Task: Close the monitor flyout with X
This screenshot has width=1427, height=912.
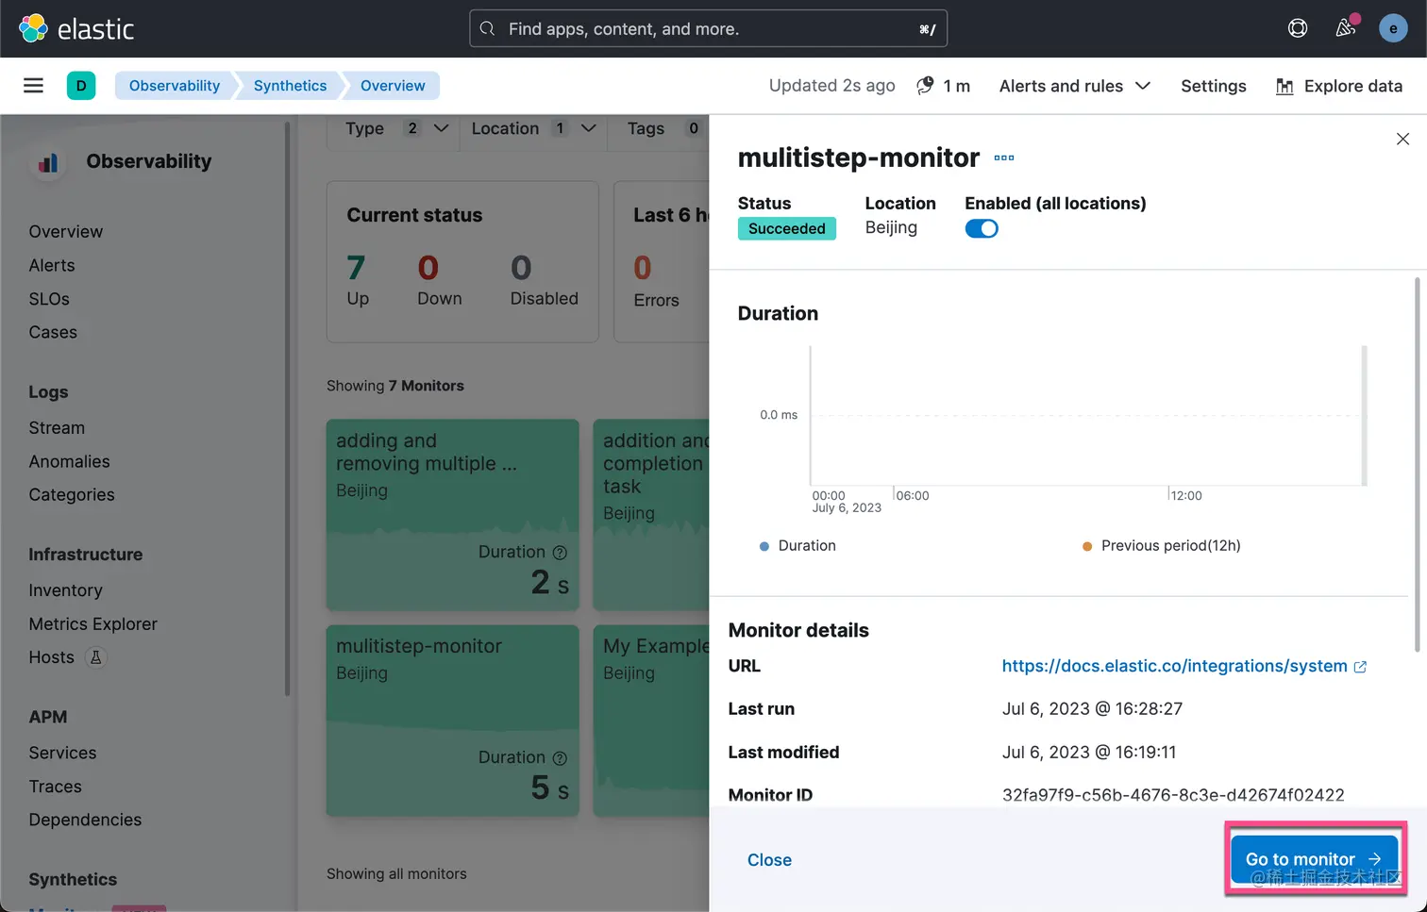Action: (1402, 139)
